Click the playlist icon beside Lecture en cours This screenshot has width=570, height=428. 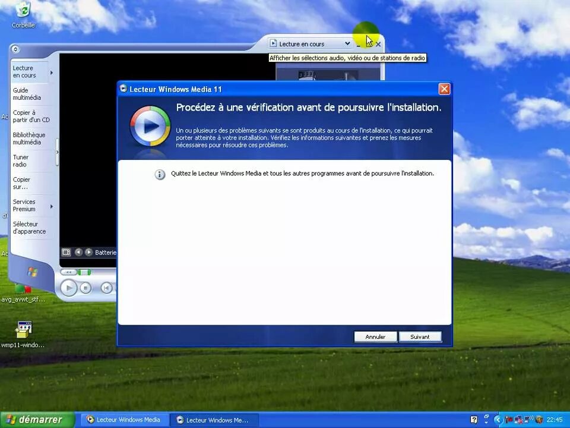coord(273,43)
